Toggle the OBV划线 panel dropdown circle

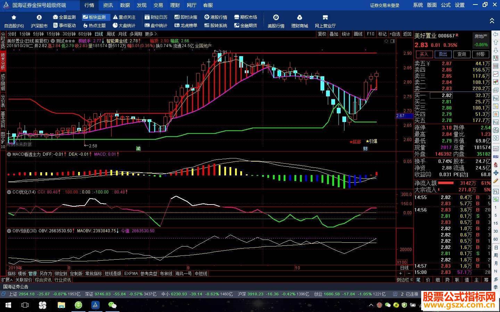click(9, 231)
